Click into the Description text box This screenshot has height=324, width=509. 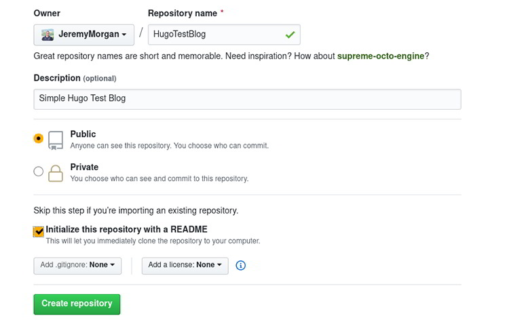(247, 99)
